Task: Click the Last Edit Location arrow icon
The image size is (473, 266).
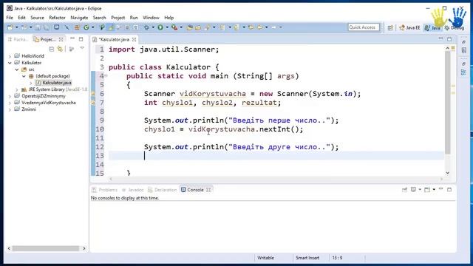Action: click(x=251, y=27)
